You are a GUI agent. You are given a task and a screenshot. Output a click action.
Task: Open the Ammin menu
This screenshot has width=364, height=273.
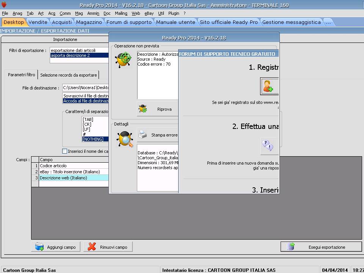pos(93,14)
